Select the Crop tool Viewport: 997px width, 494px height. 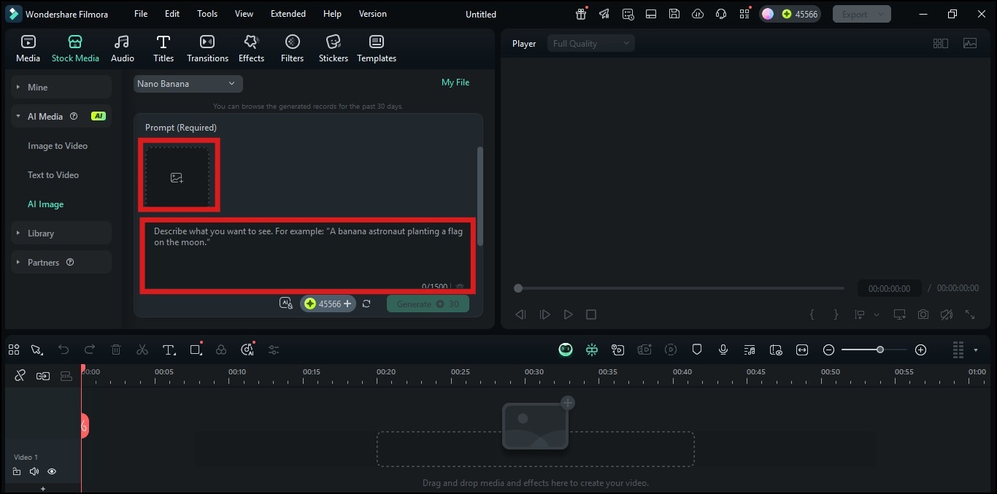[x=195, y=350]
